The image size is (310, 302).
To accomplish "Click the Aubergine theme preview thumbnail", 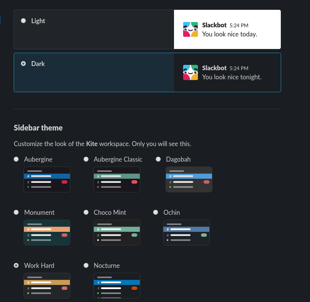I will pos(47,179).
